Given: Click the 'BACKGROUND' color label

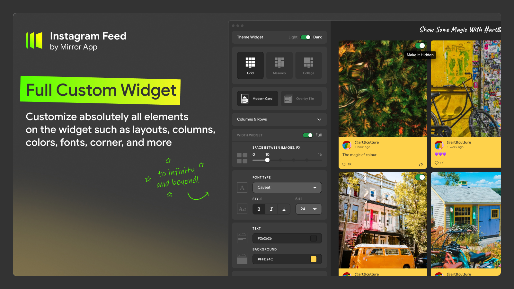Looking at the screenshot, I should (x=264, y=250).
